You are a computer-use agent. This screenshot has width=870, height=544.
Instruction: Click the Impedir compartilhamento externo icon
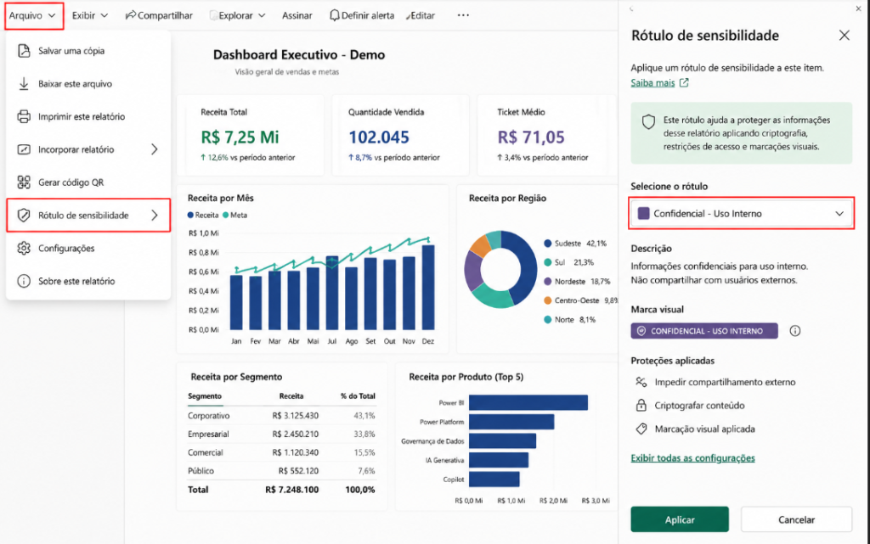tap(641, 382)
